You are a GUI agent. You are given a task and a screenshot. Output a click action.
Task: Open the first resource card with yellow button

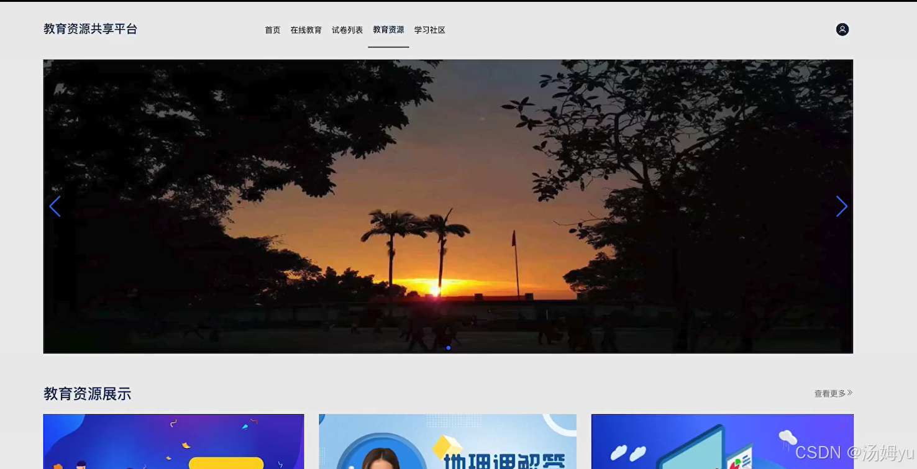(173, 442)
